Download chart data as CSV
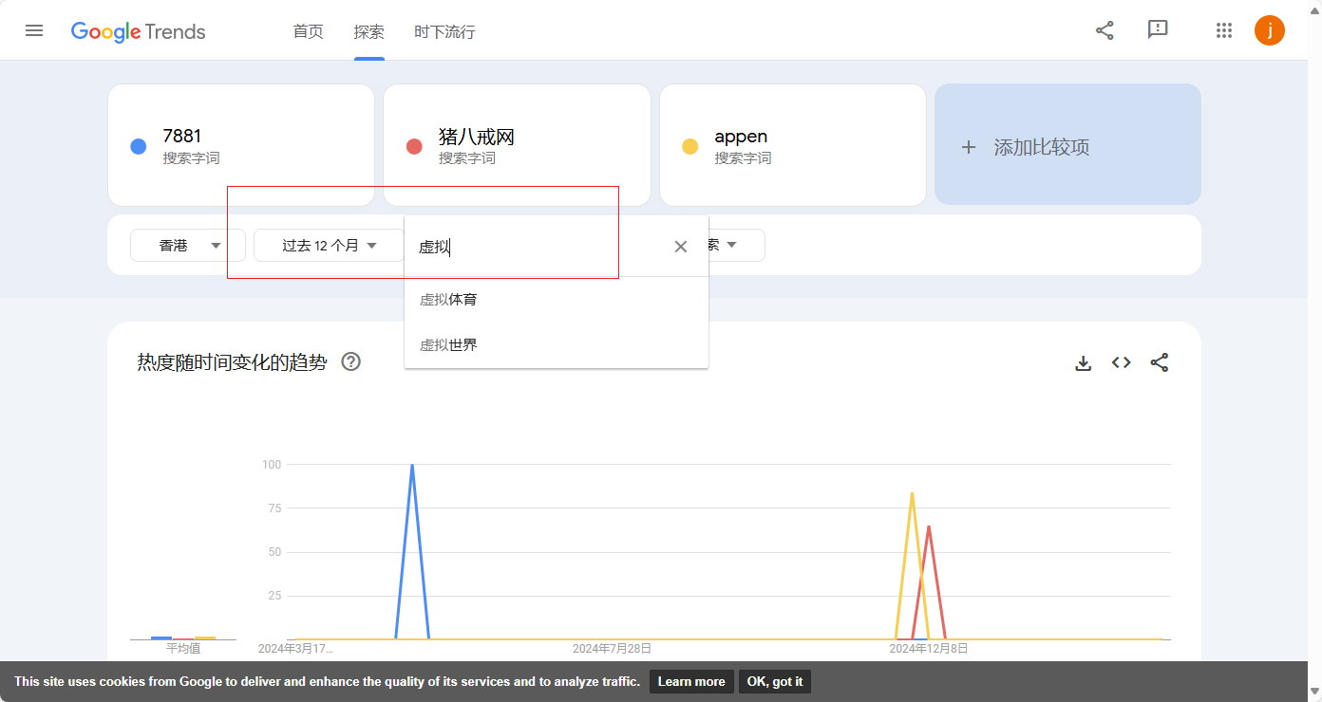The image size is (1322, 702). [1084, 362]
